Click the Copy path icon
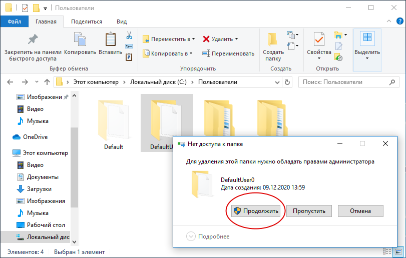 129,46
